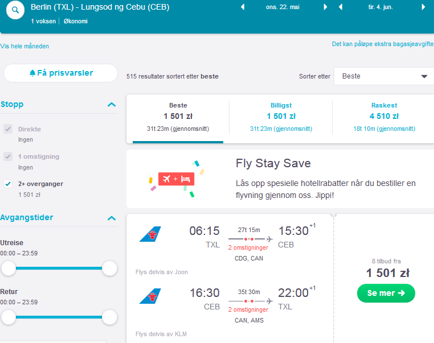Click China Southern logo on outbound flight

pyautogui.click(x=150, y=234)
